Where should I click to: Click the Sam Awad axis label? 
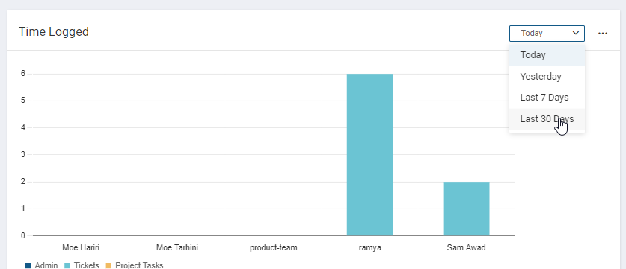pos(466,247)
